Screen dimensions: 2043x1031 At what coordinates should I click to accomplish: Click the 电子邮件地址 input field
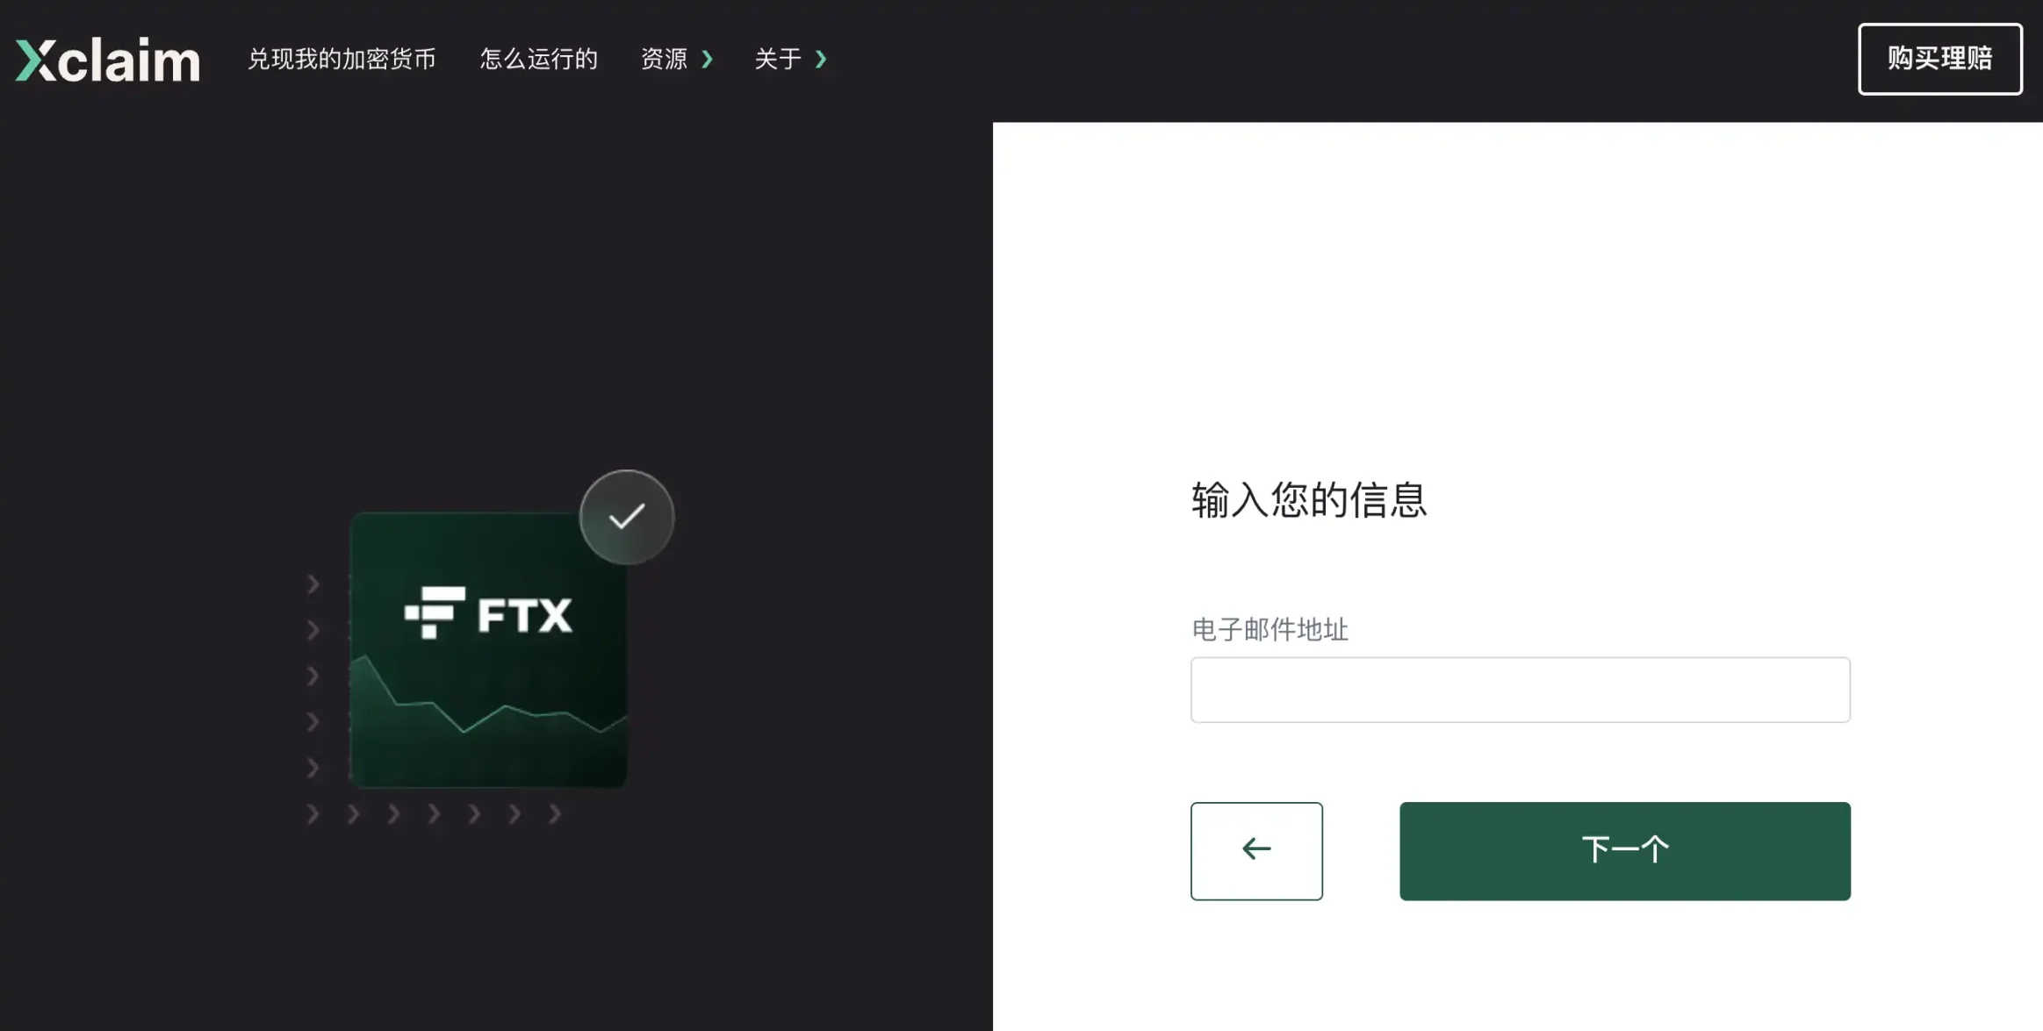pos(1519,690)
